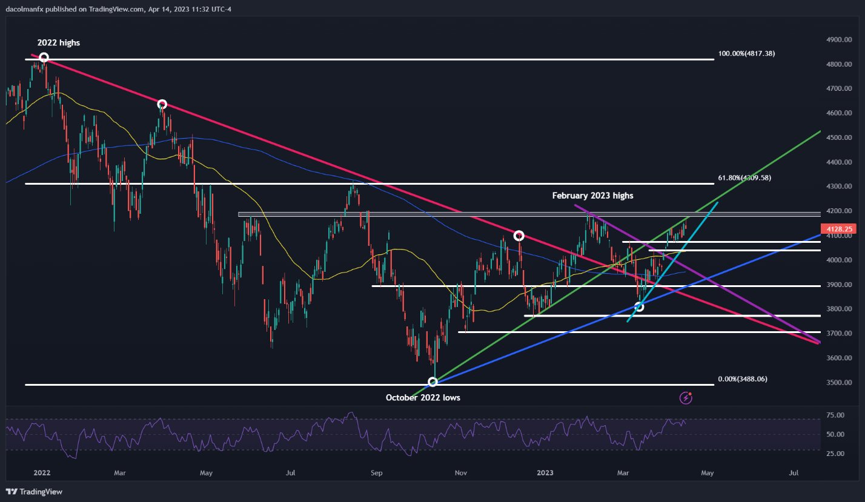The image size is (865, 502).
Task: Click the 'February 2023 highs' annotation
Action: (592, 196)
